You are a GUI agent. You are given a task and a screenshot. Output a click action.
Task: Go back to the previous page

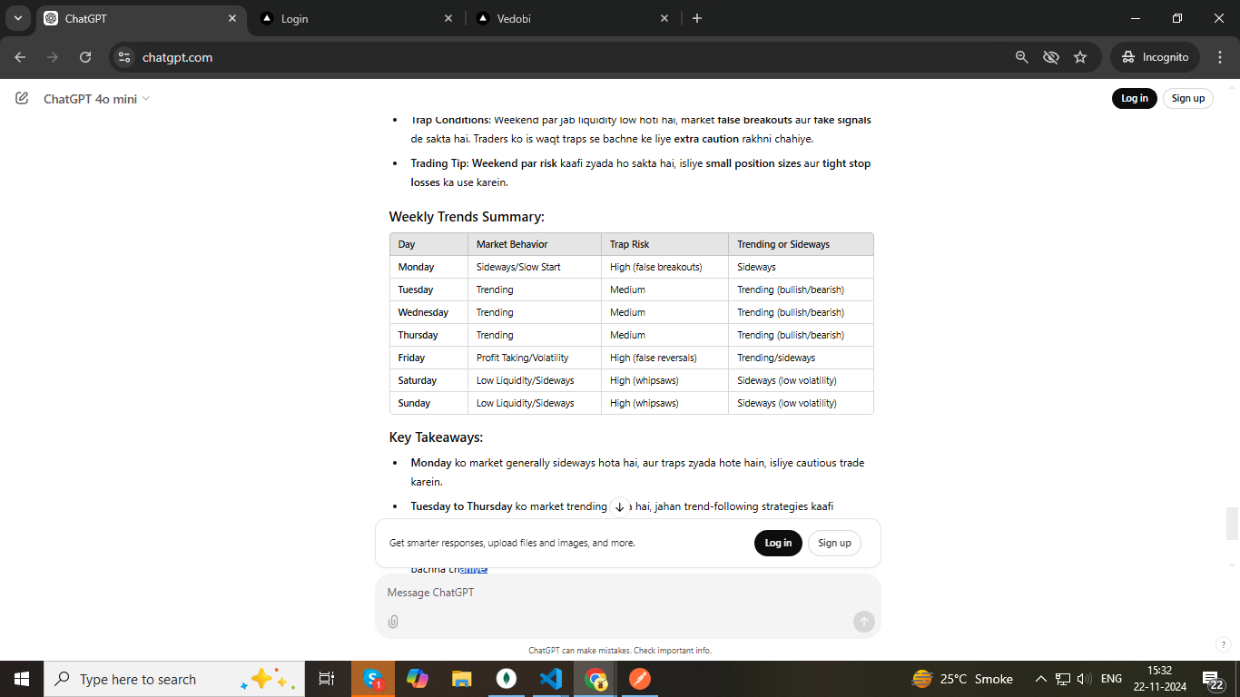[x=20, y=57]
